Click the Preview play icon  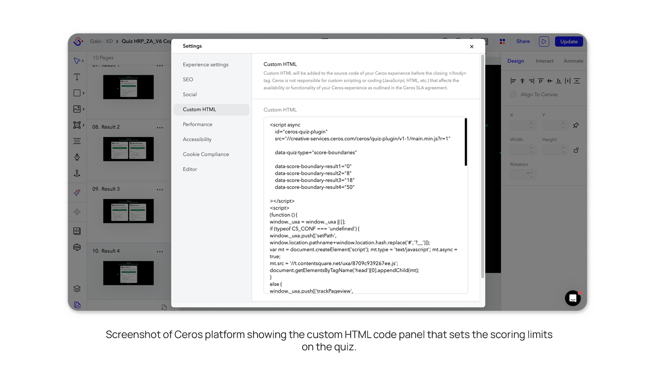(544, 42)
